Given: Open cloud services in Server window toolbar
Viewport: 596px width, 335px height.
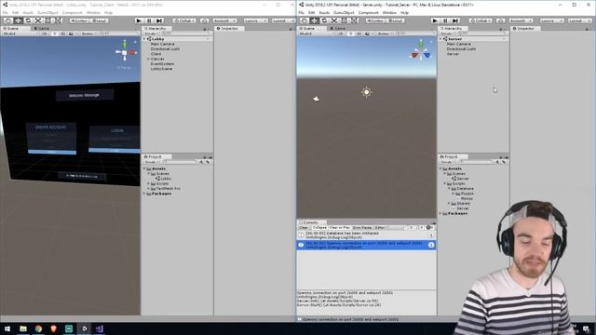Looking at the screenshot, I should [x=501, y=20].
